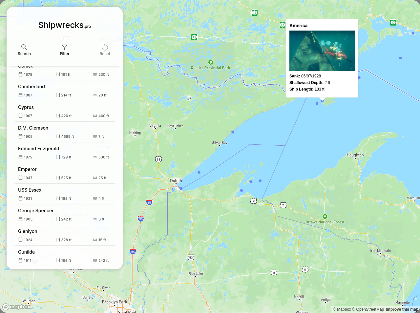The height and width of the screenshot is (313, 420).
Task: Click the Duluth city label on map
Action: pos(176,181)
